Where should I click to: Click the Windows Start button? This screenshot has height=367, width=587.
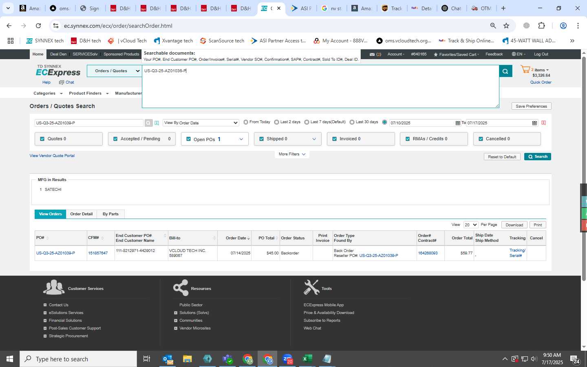coord(10,359)
